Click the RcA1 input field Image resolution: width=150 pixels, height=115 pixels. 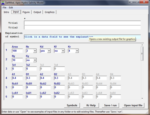[x=17, y=87]
